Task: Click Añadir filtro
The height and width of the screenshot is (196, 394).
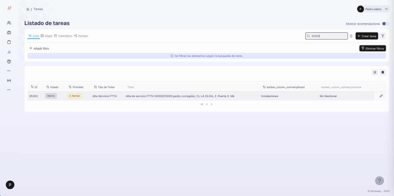Action: [x=39, y=48]
